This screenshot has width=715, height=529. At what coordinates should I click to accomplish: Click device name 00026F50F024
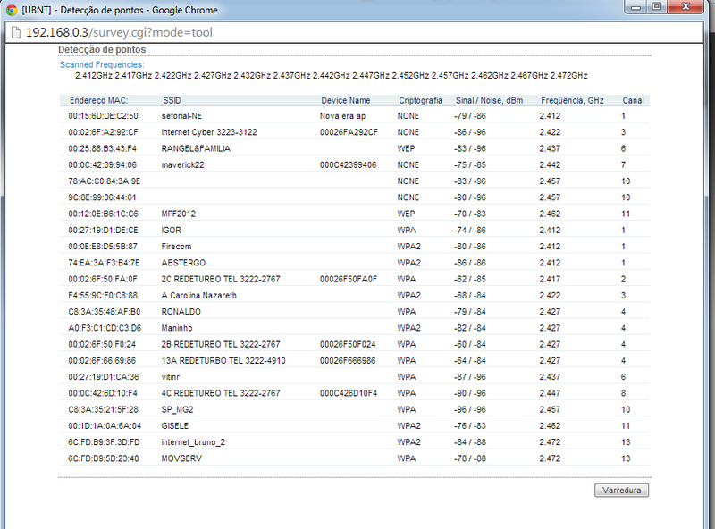[x=348, y=344]
